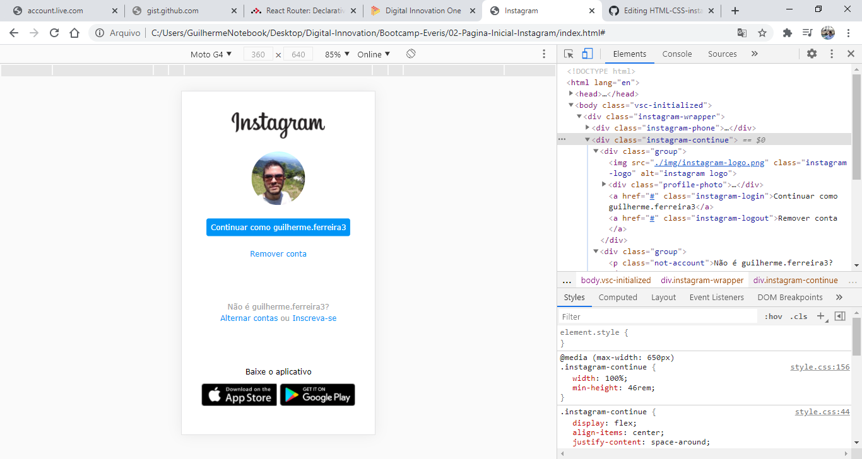Toggle the device toolbar icon
The width and height of the screenshot is (862, 459).
click(587, 54)
